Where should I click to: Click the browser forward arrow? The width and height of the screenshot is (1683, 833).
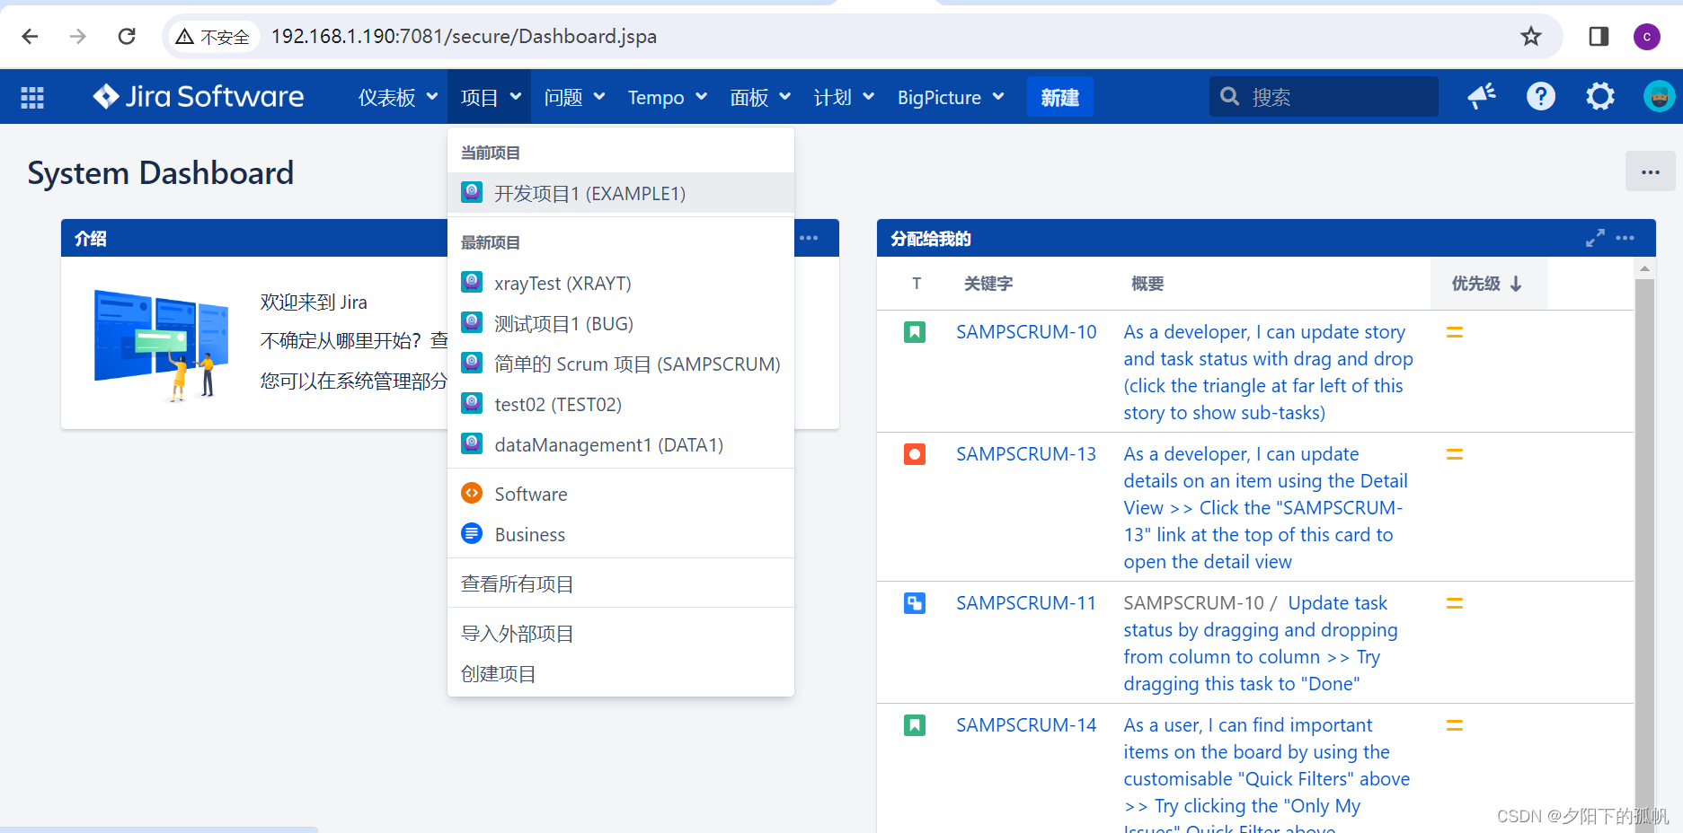click(78, 36)
